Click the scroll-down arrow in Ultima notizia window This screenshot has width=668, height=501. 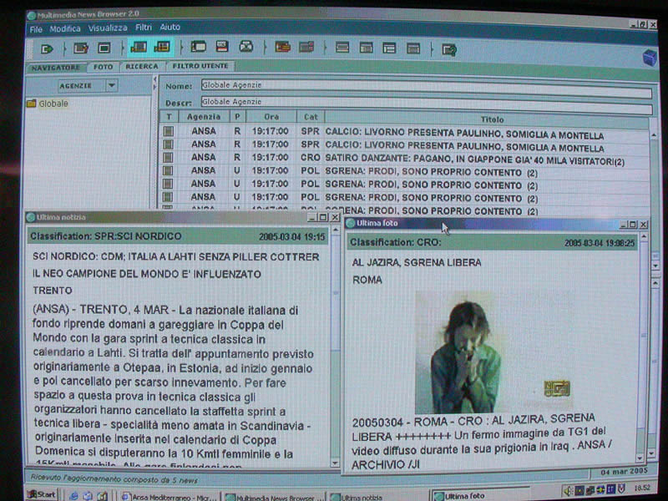click(335, 462)
